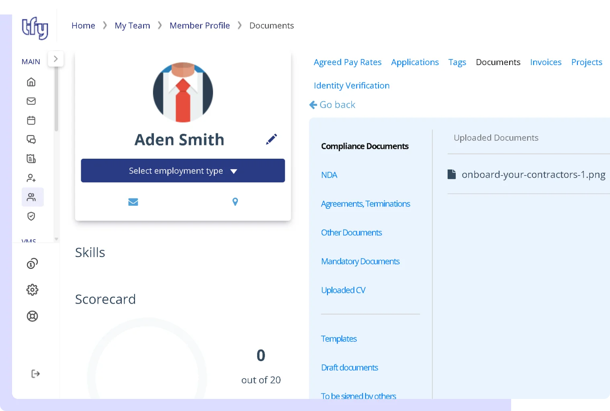The width and height of the screenshot is (610, 411).
Task: Open the onboard-your-contractors-1.png file
Action: (533, 175)
